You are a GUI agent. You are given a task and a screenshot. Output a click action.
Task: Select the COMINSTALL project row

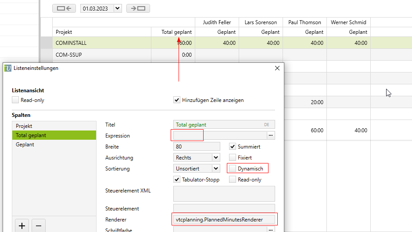click(x=71, y=43)
